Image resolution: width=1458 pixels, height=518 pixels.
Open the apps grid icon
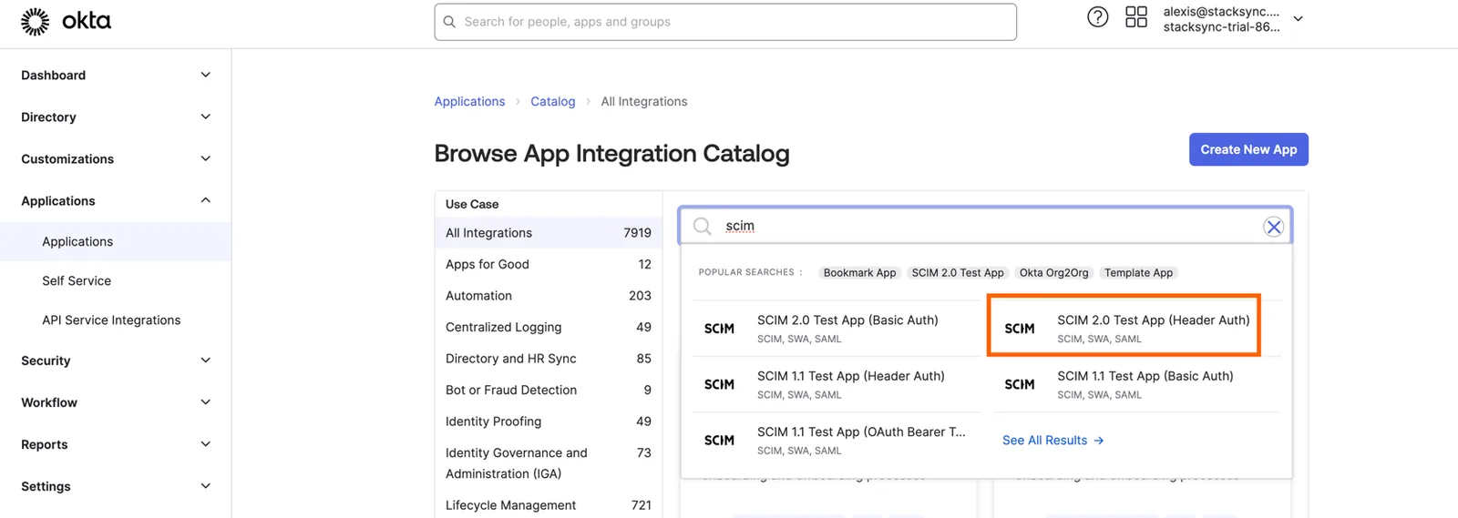coord(1136,16)
